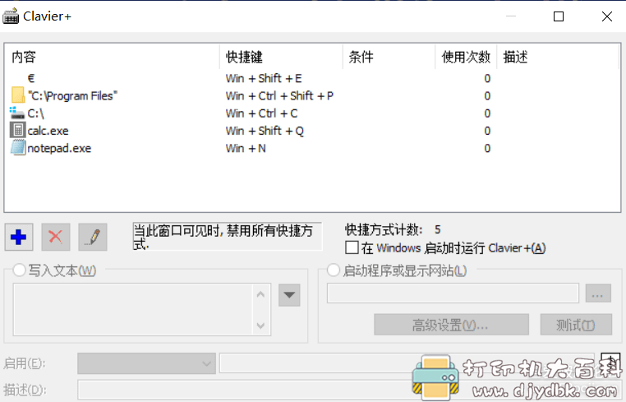The image size is (626, 402).
Task: Select the calc.exe text entry
Action: click(x=48, y=131)
